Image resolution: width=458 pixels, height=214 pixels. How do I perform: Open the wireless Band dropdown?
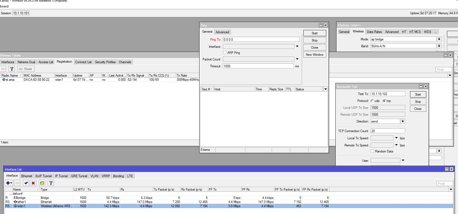click(439, 46)
